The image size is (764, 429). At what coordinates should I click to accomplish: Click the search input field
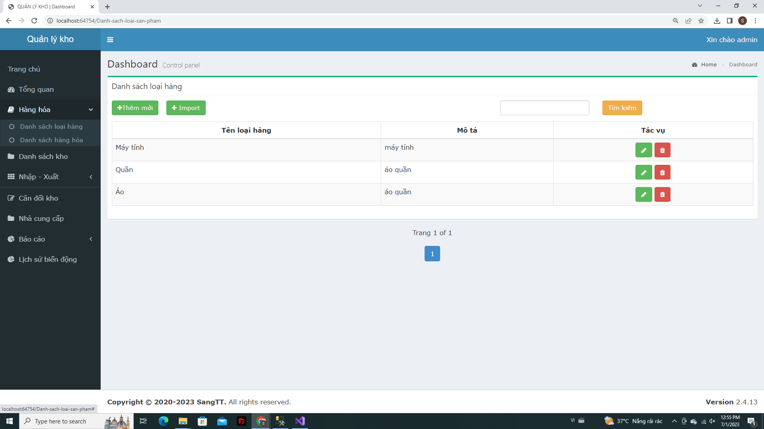tap(544, 108)
